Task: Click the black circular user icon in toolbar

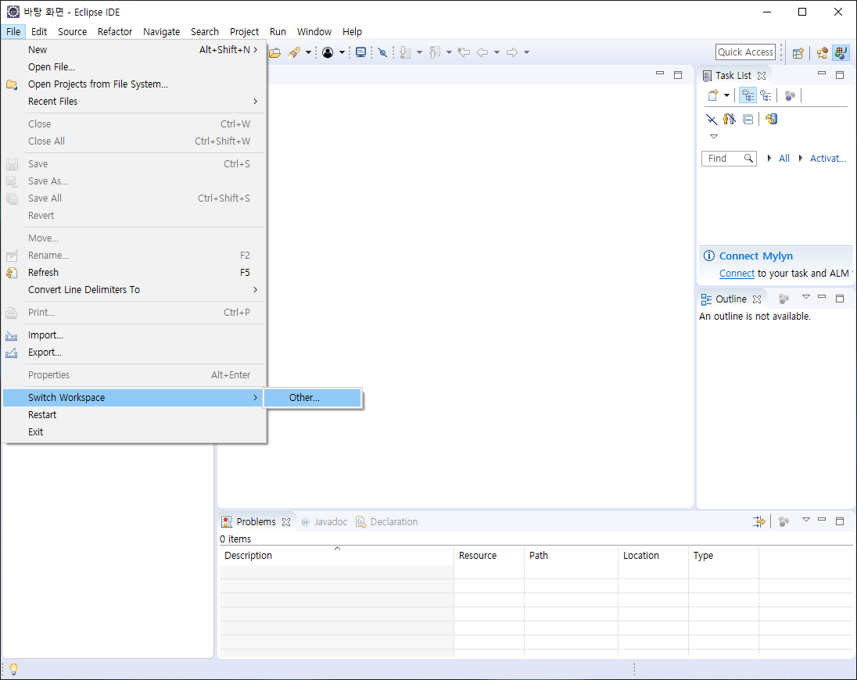Action: pos(328,52)
